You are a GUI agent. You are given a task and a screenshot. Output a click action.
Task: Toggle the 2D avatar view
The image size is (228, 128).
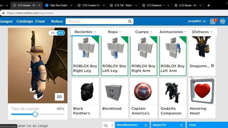pos(59,97)
